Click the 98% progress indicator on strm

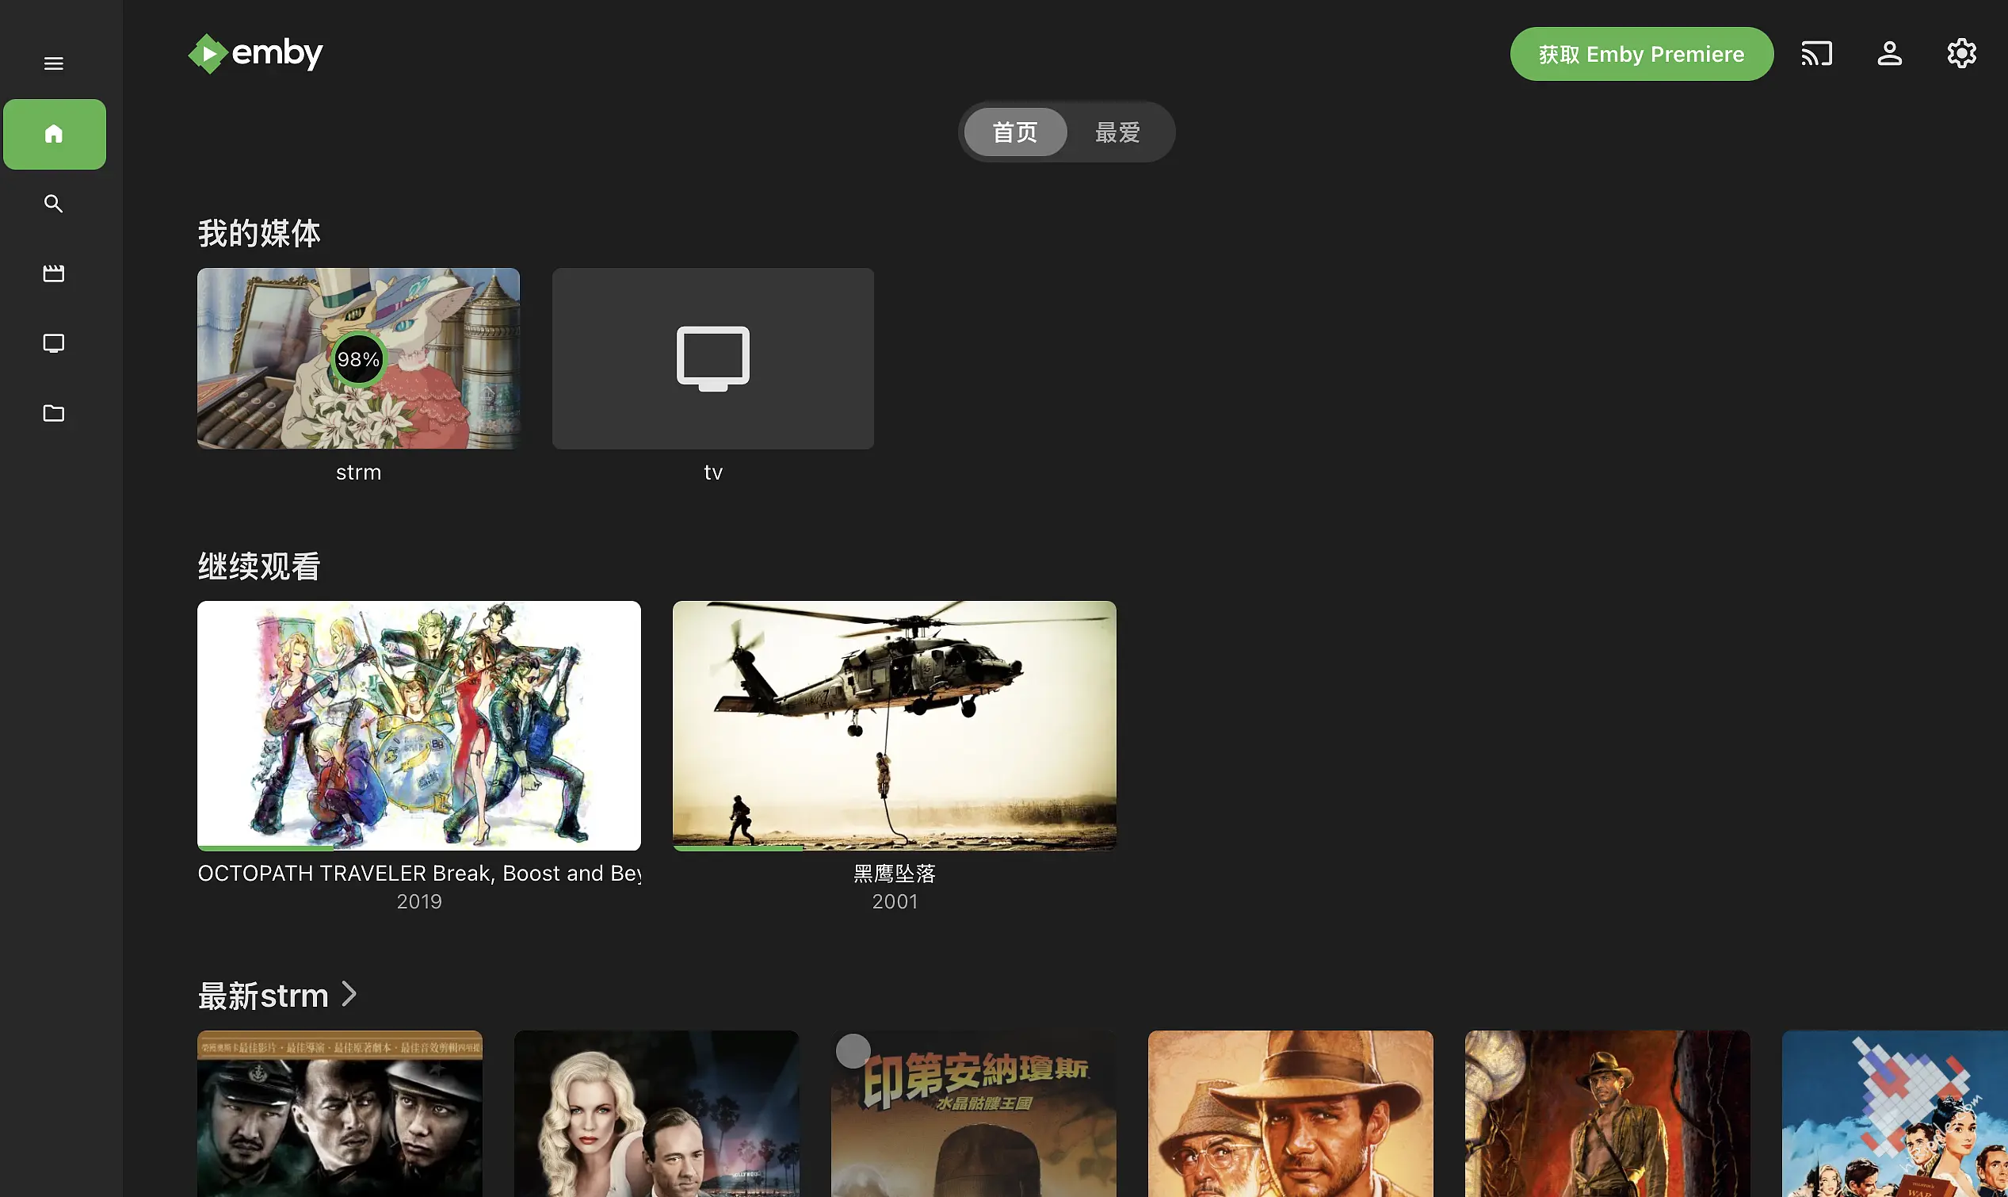pos(358,360)
